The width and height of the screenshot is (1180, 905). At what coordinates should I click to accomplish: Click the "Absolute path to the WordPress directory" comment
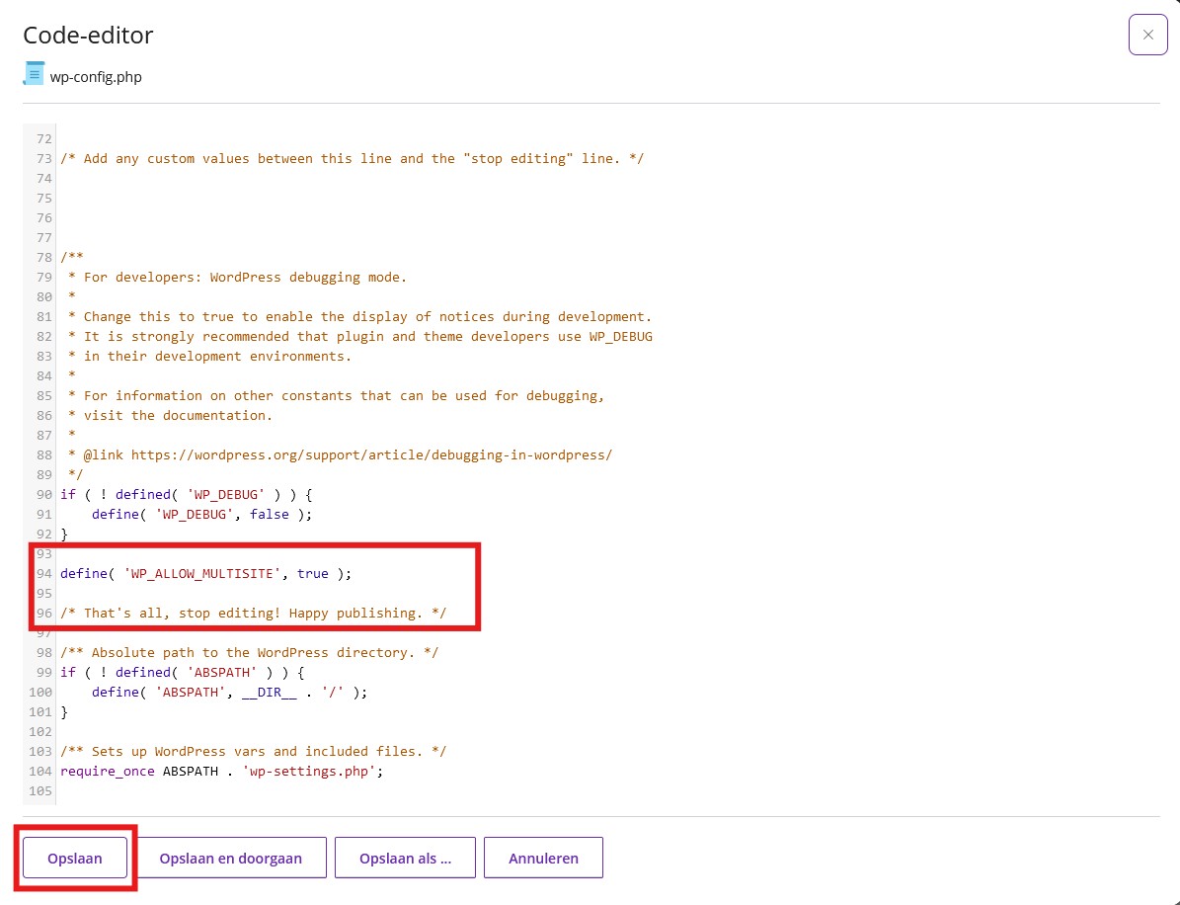click(x=249, y=652)
